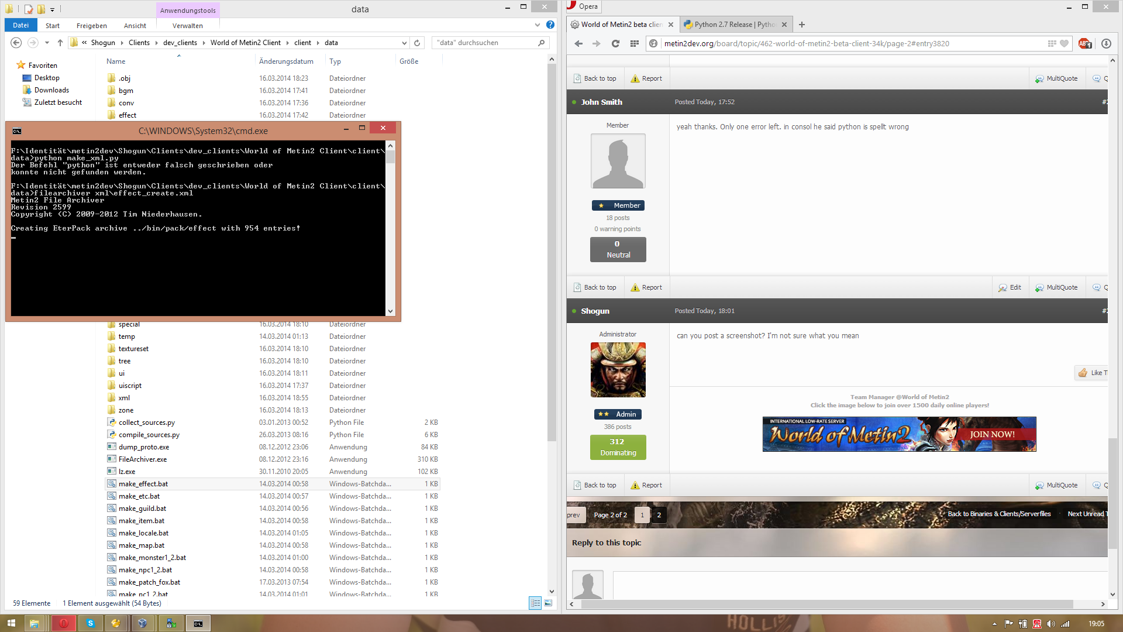
Task: Reload the metin2dev page in Opera
Action: tap(615, 43)
